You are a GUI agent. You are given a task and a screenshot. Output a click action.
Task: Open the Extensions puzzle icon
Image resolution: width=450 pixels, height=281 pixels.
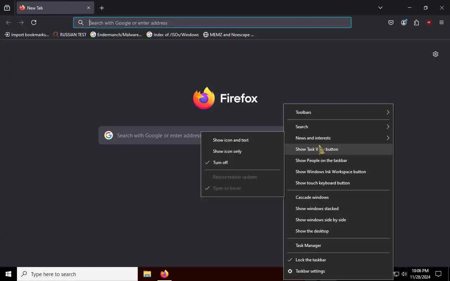(x=416, y=22)
